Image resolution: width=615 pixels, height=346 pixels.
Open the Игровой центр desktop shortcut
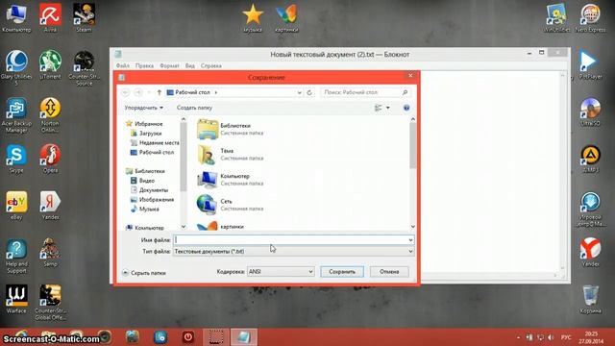tap(590, 209)
